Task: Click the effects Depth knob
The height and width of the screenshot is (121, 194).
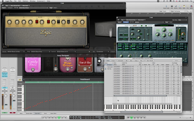Action: 53,22
